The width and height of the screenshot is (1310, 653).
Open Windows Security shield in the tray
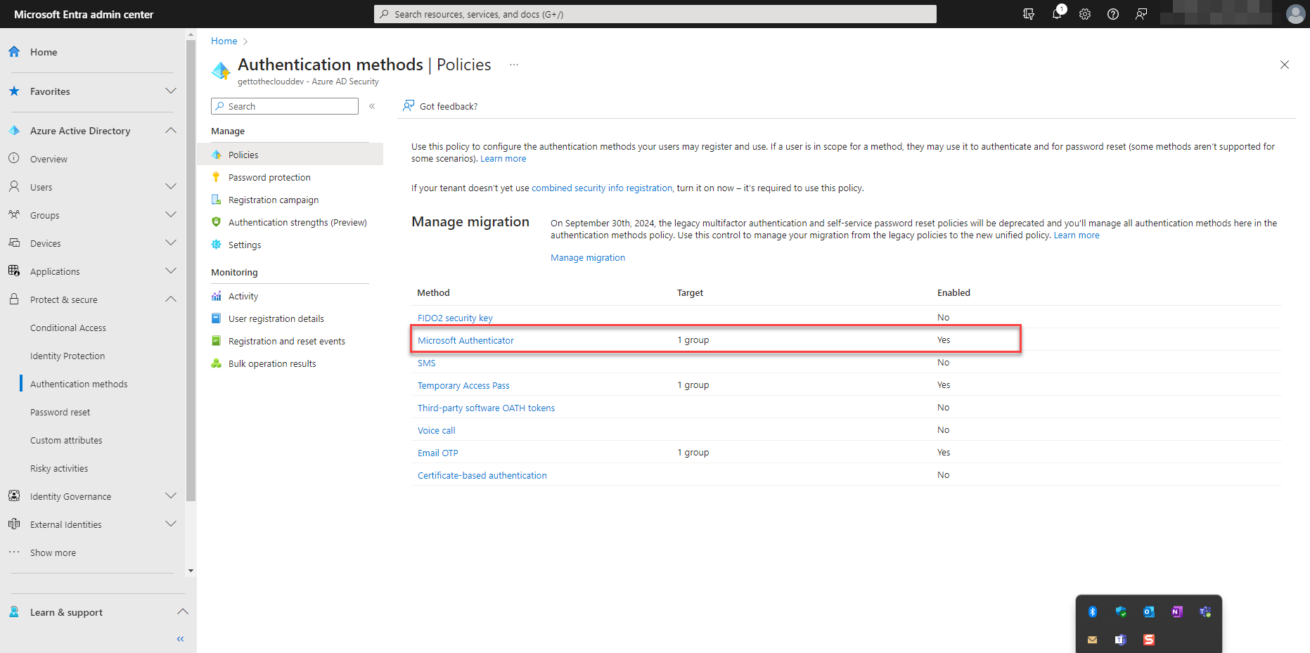pos(1120,612)
